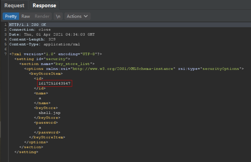Click the setting id="security" opening tag
This screenshot has width=251, height=162.
coord(42,59)
